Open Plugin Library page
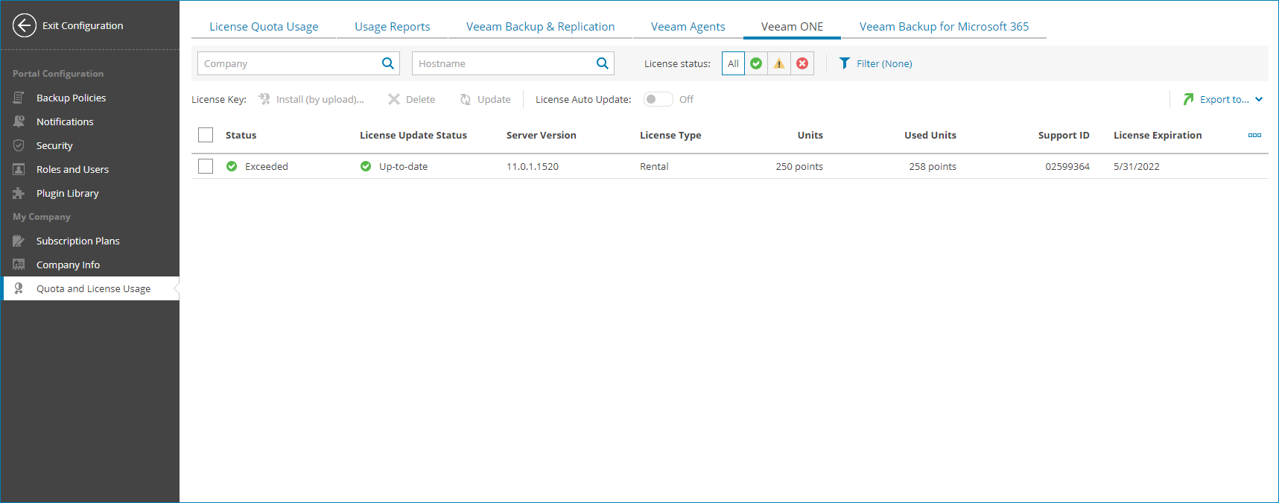The width and height of the screenshot is (1279, 503). click(90, 193)
